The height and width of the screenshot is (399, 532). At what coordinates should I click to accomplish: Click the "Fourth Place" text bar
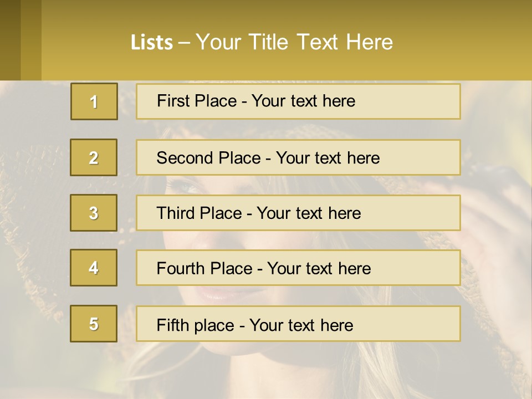(298, 268)
